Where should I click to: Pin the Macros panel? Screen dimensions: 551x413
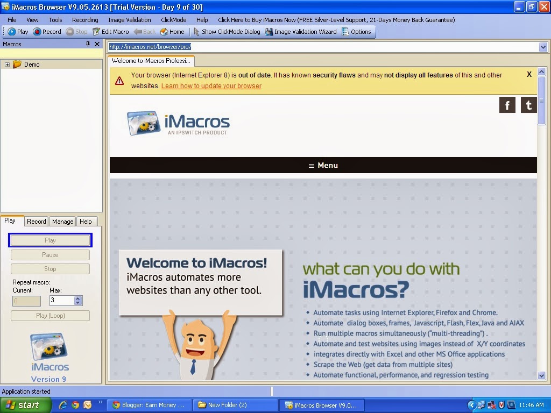(x=88, y=44)
